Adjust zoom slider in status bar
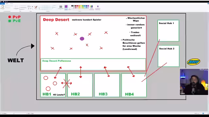Viewport: 209px width, 117px height. tap(203, 113)
